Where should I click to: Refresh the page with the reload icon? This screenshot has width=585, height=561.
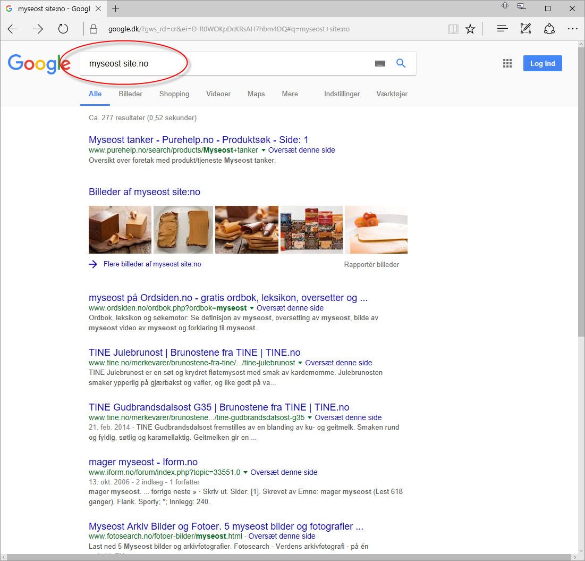[63, 29]
